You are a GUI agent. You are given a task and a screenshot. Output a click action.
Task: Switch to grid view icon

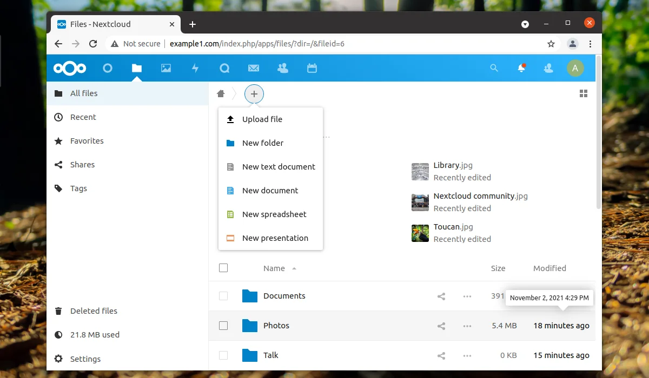(584, 94)
